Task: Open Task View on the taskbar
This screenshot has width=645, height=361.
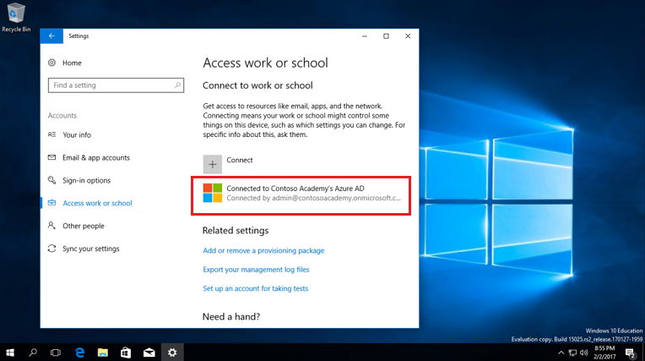Action: click(x=56, y=352)
